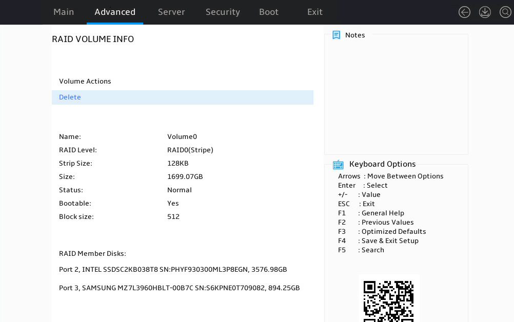Click the ESC Exit line

click(x=357, y=204)
